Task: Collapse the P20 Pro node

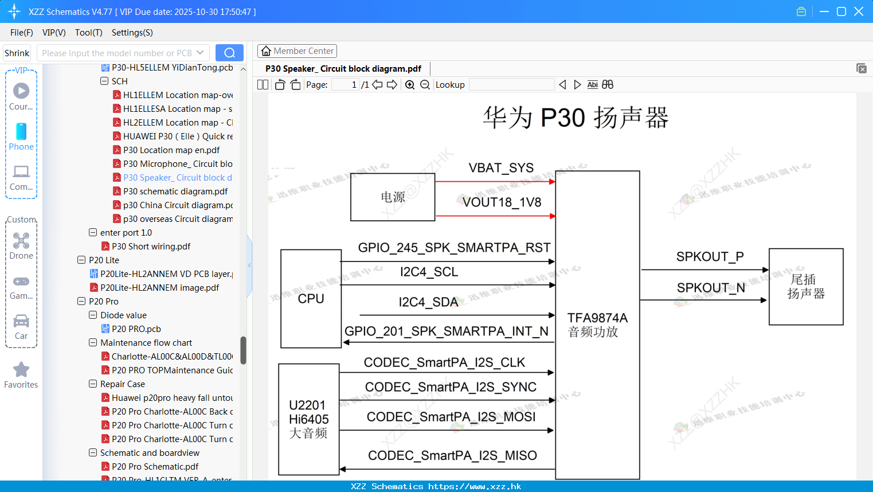Action: point(81,301)
